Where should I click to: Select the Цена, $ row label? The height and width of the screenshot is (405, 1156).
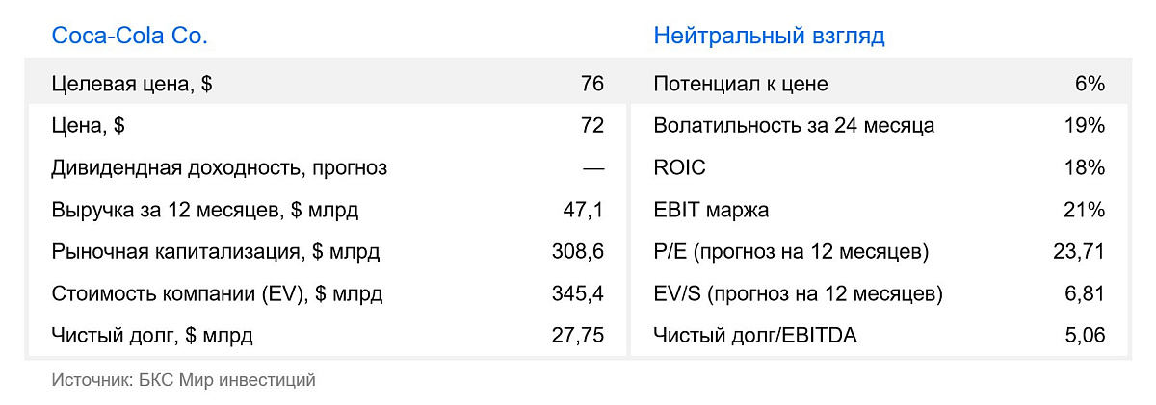pos(89,126)
